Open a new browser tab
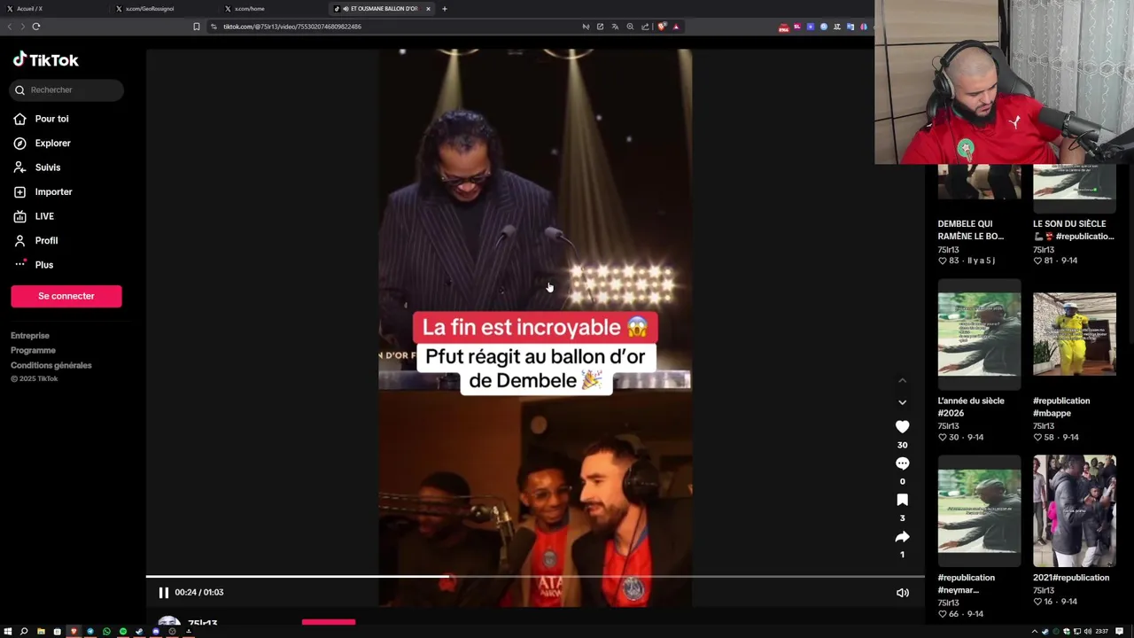The height and width of the screenshot is (638, 1134). [445, 9]
